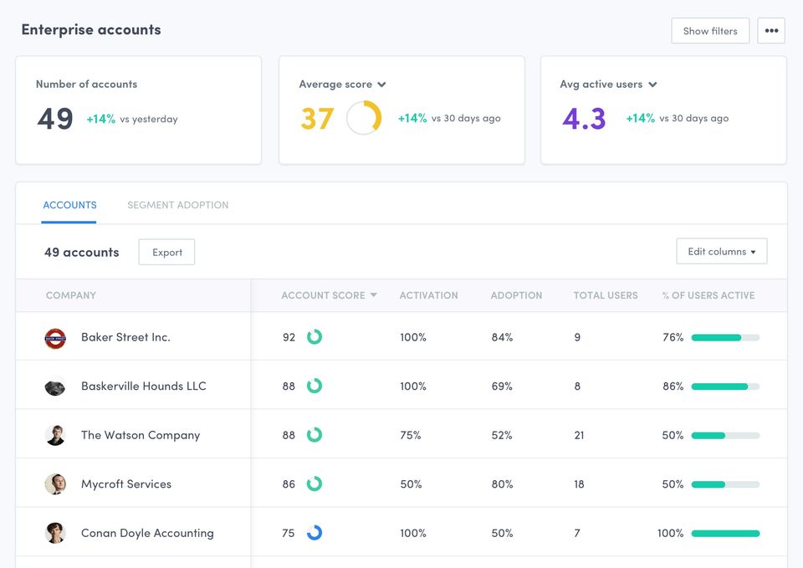
Task: Click the Mycroft Services avatar image
Action: point(55,484)
